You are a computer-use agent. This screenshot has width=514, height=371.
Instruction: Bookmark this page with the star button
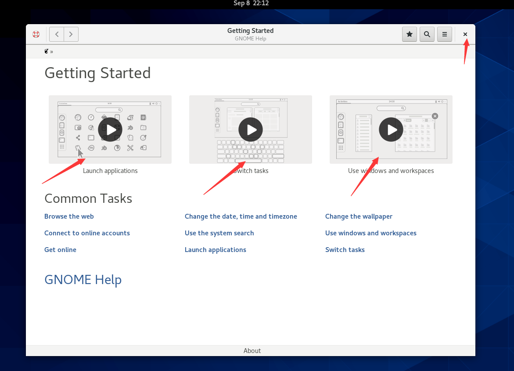pos(410,34)
